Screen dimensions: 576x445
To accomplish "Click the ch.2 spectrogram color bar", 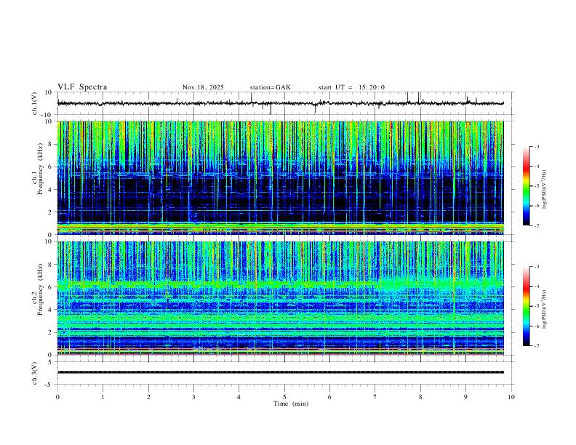I will (526, 306).
